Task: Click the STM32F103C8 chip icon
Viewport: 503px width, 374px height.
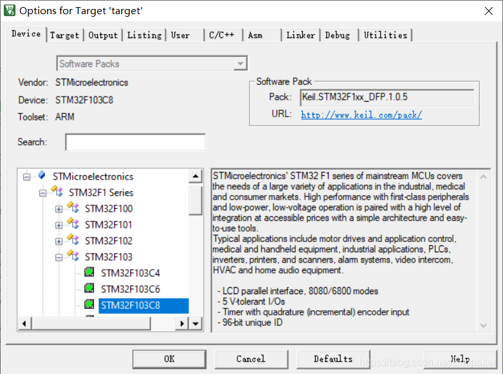Action: click(89, 304)
